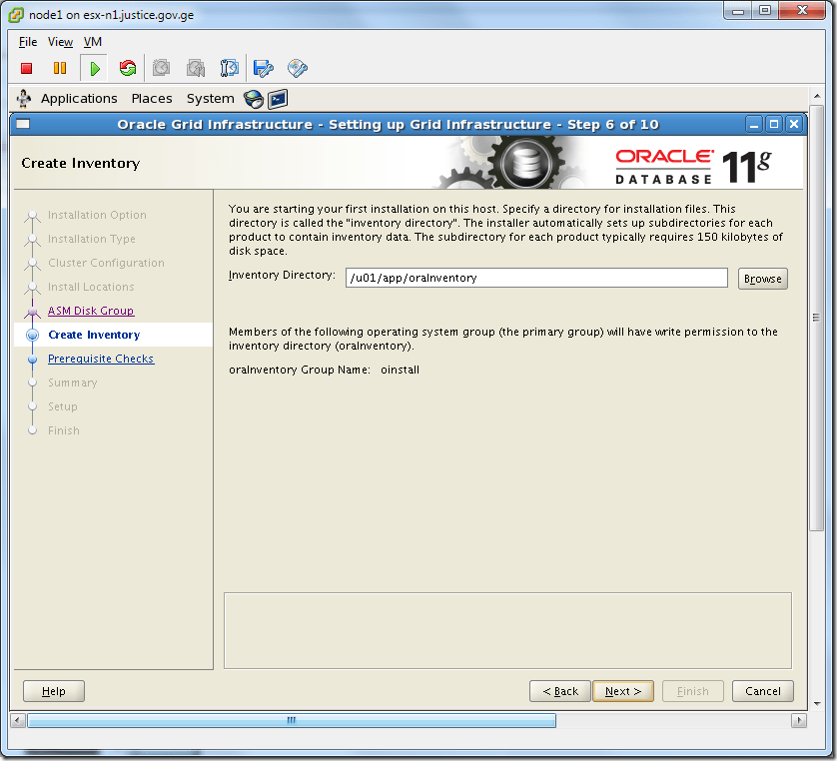Launch the web browser from the GNOME panel
Viewport: 837px width, 761px height.
pyautogui.click(x=253, y=98)
